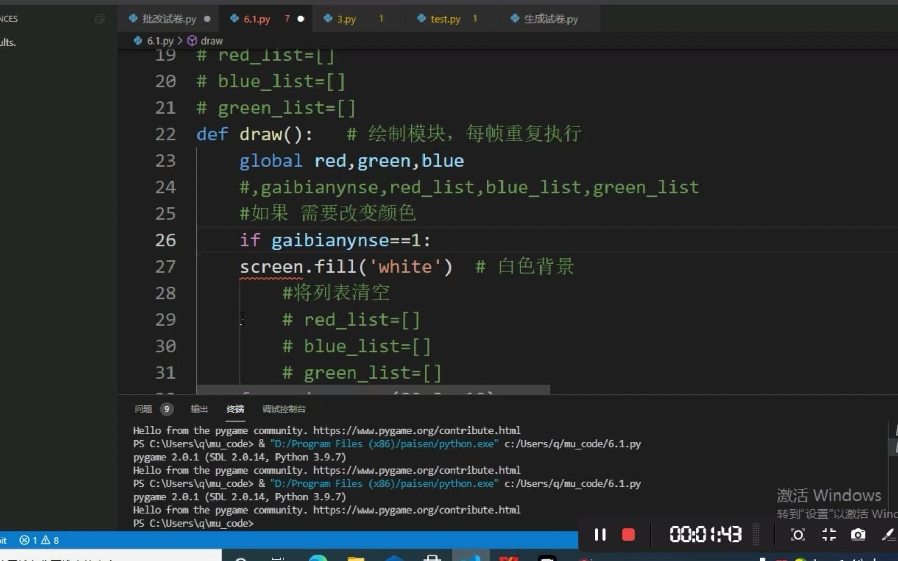Click the split editor icon near the sidebar top
The width and height of the screenshot is (898, 561).
[x=99, y=19]
